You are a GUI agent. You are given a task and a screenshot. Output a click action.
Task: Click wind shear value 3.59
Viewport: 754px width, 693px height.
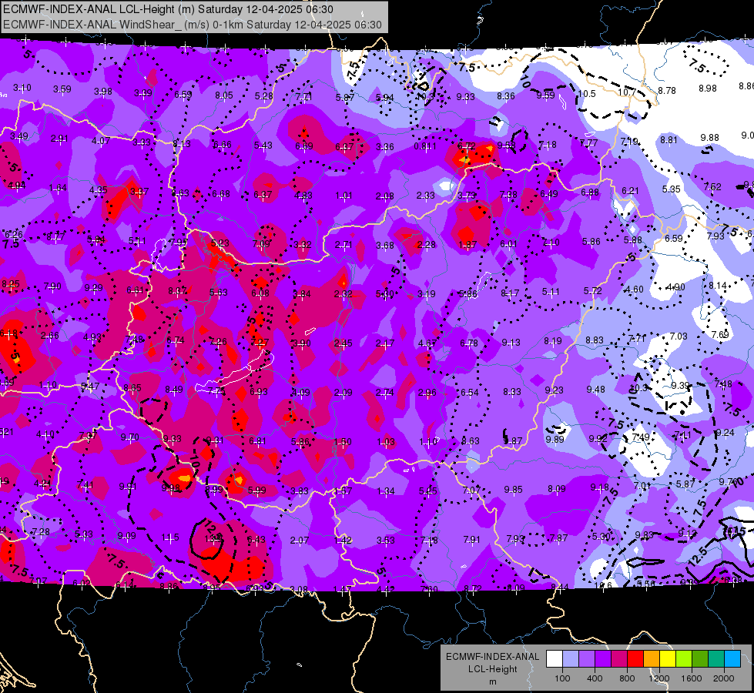click(x=62, y=89)
